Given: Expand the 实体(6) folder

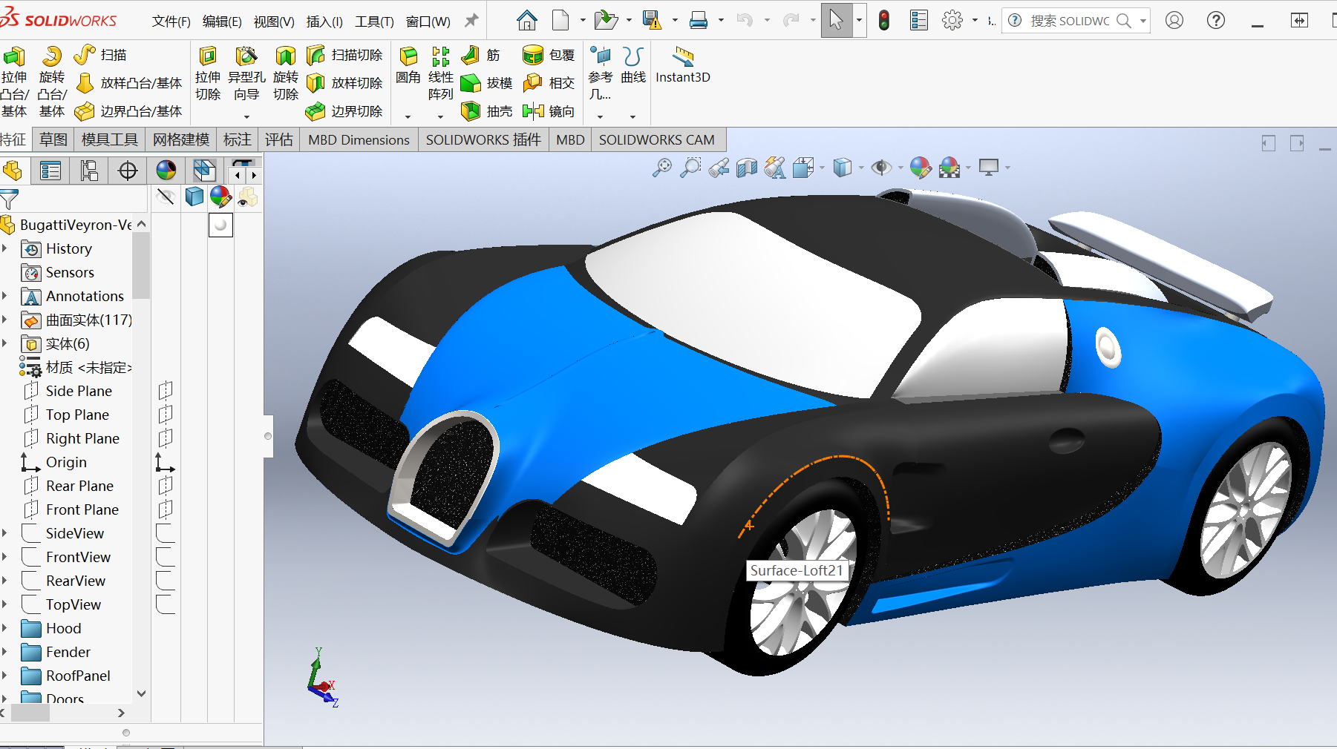Looking at the screenshot, I should point(5,343).
